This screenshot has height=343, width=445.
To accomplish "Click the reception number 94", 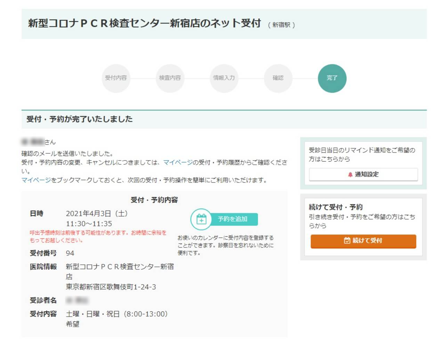I will point(70,253).
